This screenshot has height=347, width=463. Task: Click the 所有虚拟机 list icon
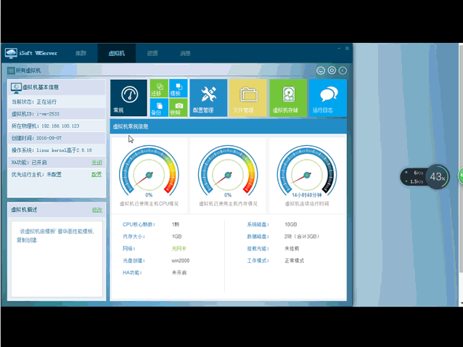[x=11, y=70]
